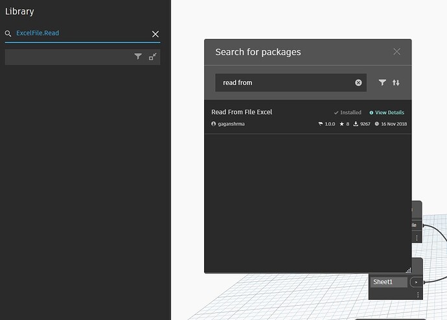The width and height of the screenshot is (447, 320).
Task: Click the > output port on Sheet1 node
Action: point(416,282)
